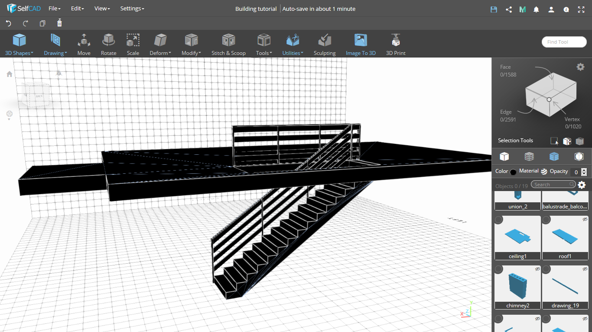Open the user account icon
This screenshot has width=592, height=332.
[551, 9]
